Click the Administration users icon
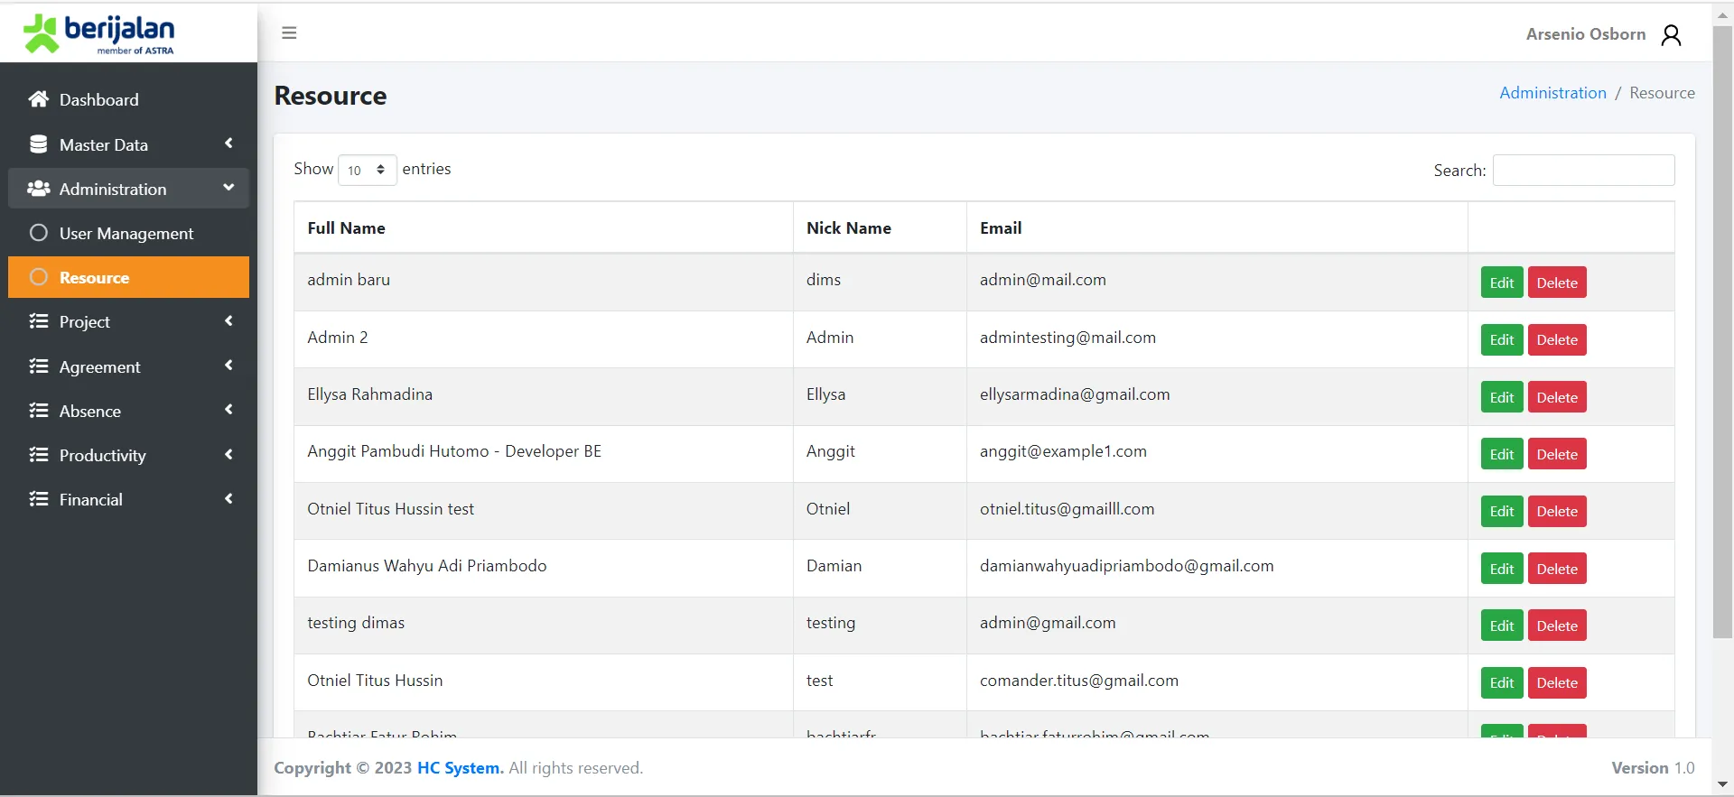The height and width of the screenshot is (797, 1734). 38,189
